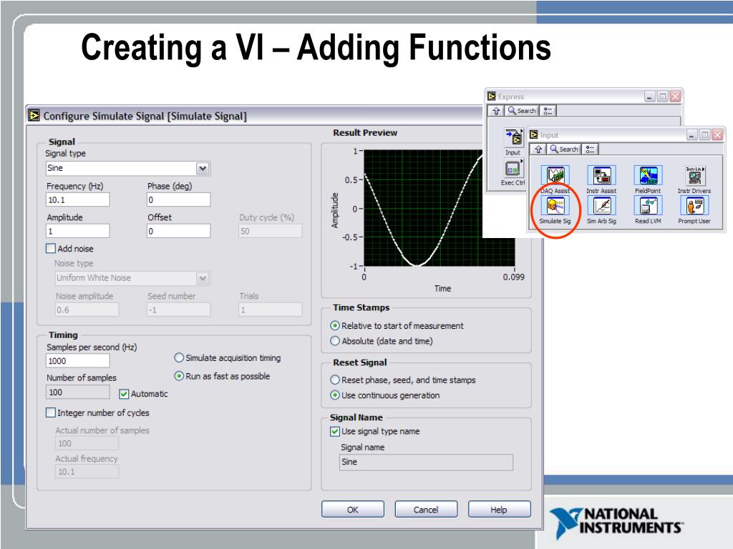Click the Amplitude input field
The width and height of the screenshot is (733, 549).
coord(77,231)
